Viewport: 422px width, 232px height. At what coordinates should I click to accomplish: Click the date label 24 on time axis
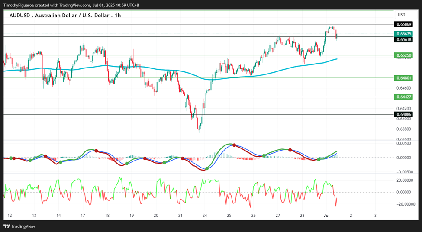point(205,216)
